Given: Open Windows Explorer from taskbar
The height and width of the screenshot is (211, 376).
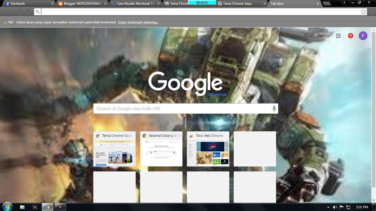Looking at the screenshot, I should click(22, 207).
